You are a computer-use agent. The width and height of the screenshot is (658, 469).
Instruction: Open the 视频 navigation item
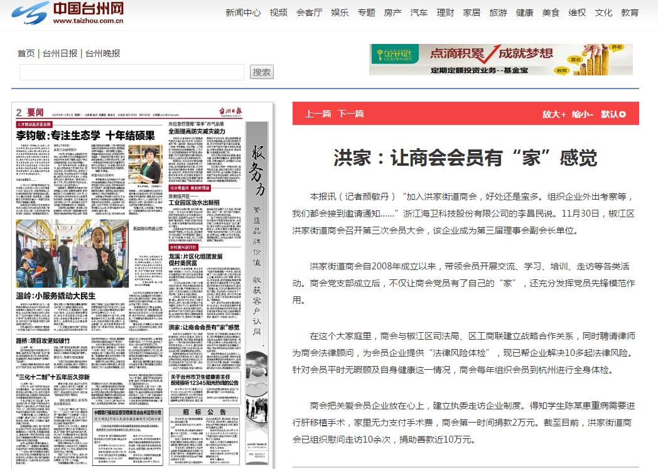pos(278,13)
